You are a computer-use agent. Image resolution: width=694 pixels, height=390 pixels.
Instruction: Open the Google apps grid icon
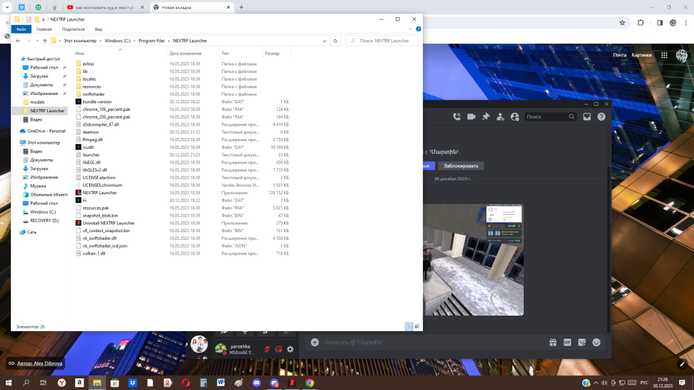664,55
